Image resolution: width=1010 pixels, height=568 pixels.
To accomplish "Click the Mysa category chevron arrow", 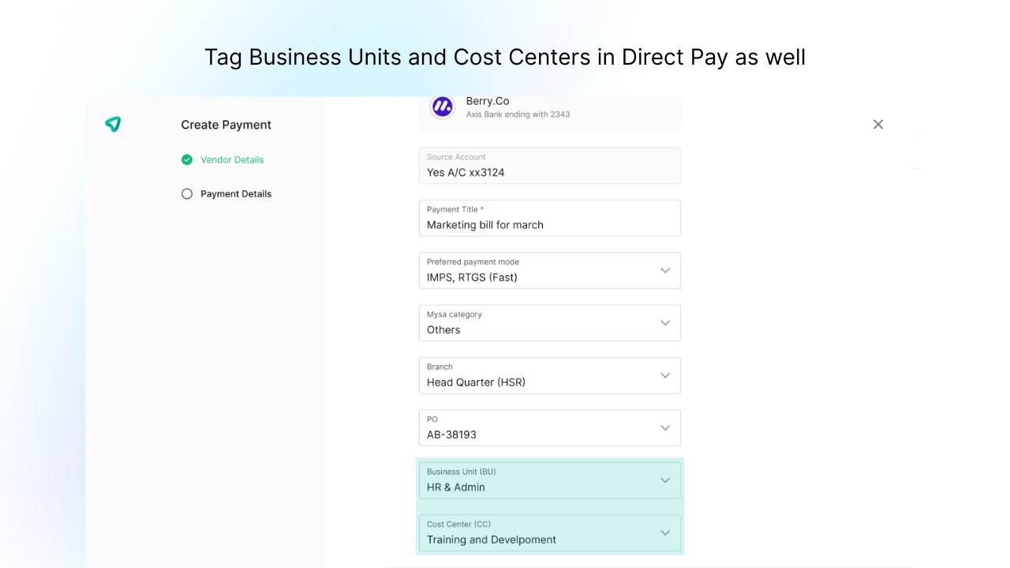I will point(665,323).
